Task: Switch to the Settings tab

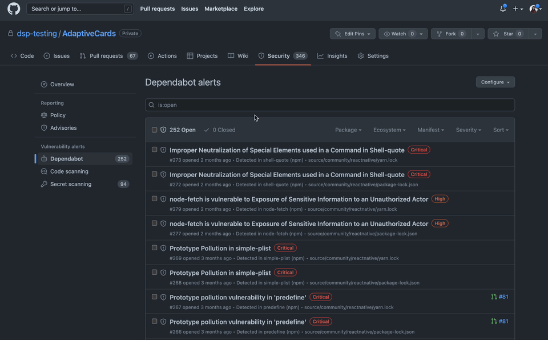Action: coord(373,55)
